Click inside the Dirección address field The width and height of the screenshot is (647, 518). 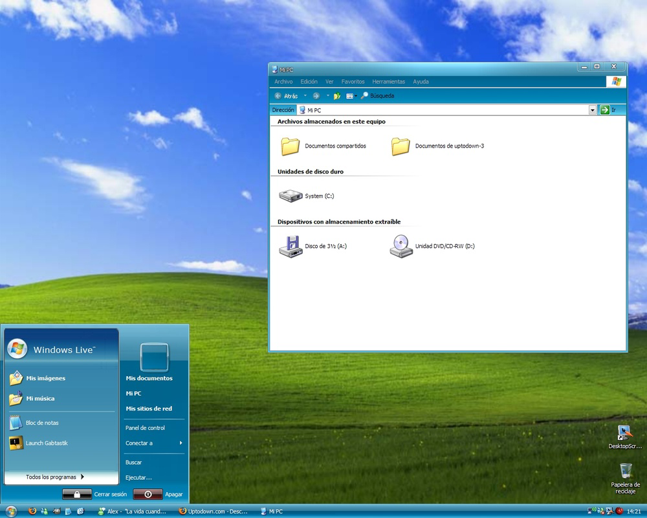443,110
